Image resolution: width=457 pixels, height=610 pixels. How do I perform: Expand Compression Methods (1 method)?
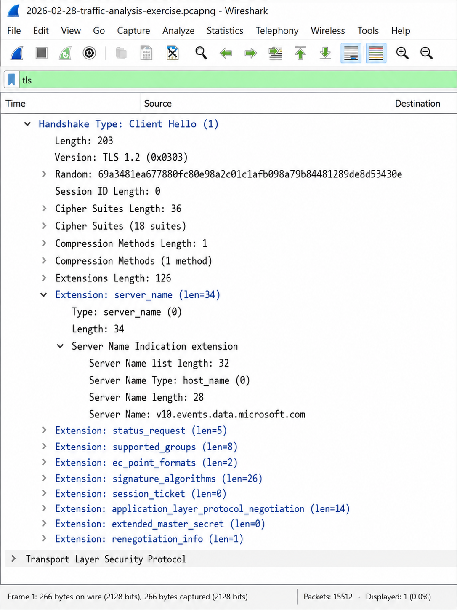pos(44,260)
